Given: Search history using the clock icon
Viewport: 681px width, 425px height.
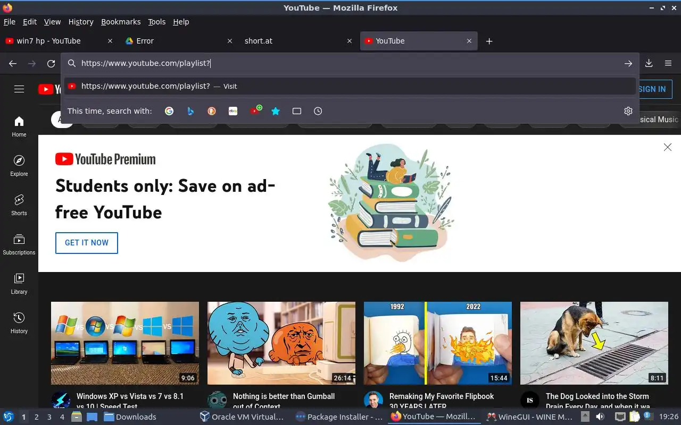Looking at the screenshot, I should point(318,111).
